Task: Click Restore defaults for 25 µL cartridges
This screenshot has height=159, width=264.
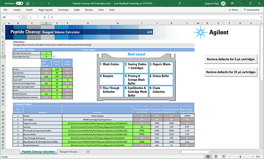Action: 231,72
